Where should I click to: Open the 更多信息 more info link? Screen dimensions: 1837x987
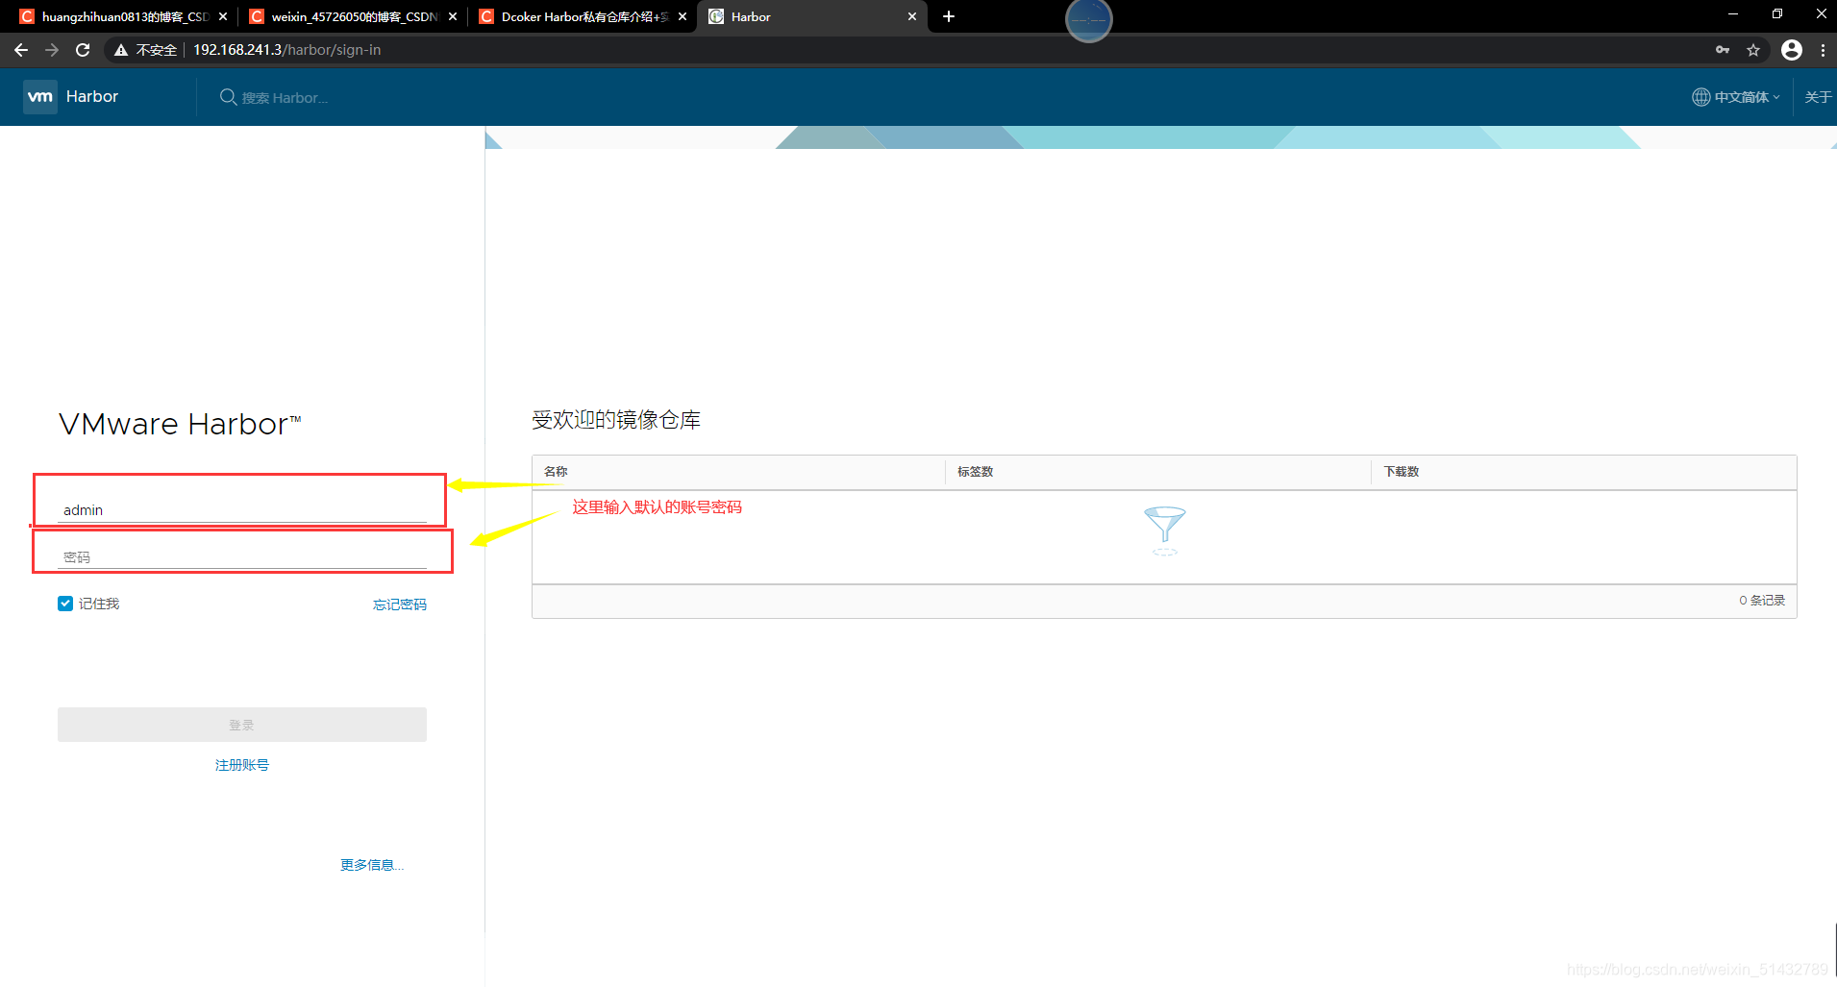372,865
